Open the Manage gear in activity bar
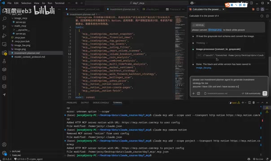 4,153
